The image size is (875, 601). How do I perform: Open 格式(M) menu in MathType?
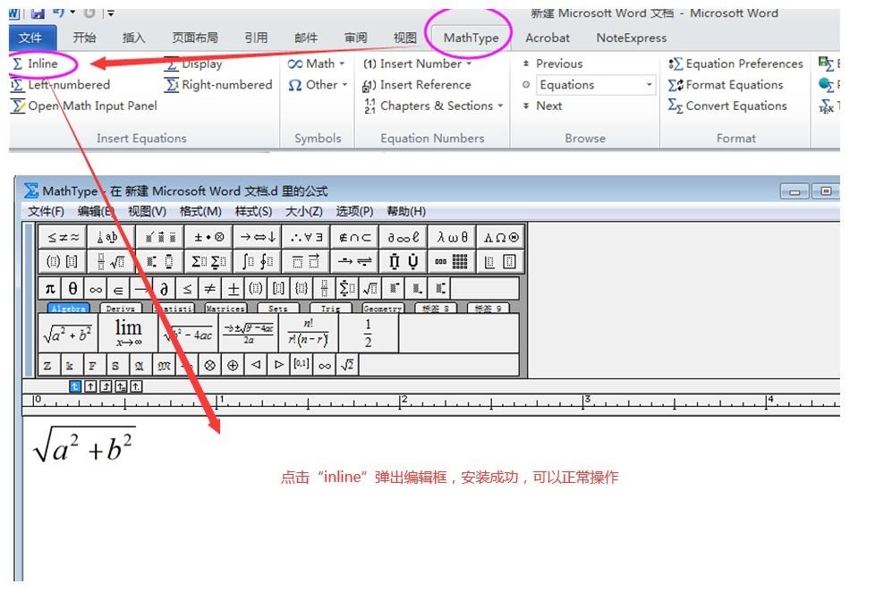(200, 211)
